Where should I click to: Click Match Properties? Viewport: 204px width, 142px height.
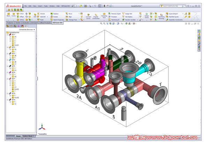click(57, 20)
